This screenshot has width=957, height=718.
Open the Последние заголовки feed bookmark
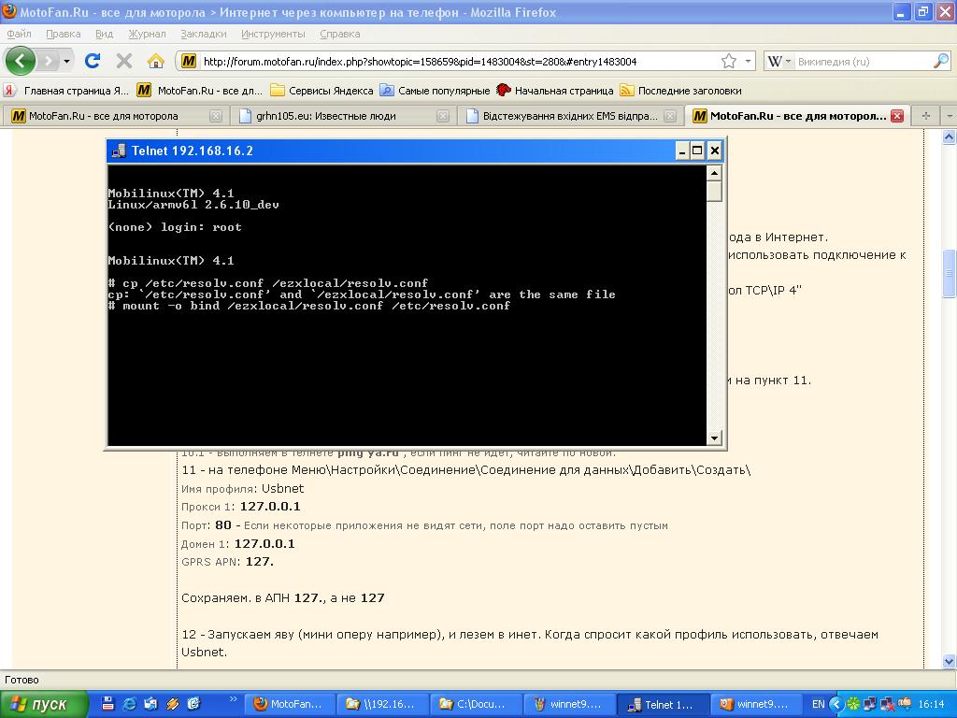pos(680,91)
